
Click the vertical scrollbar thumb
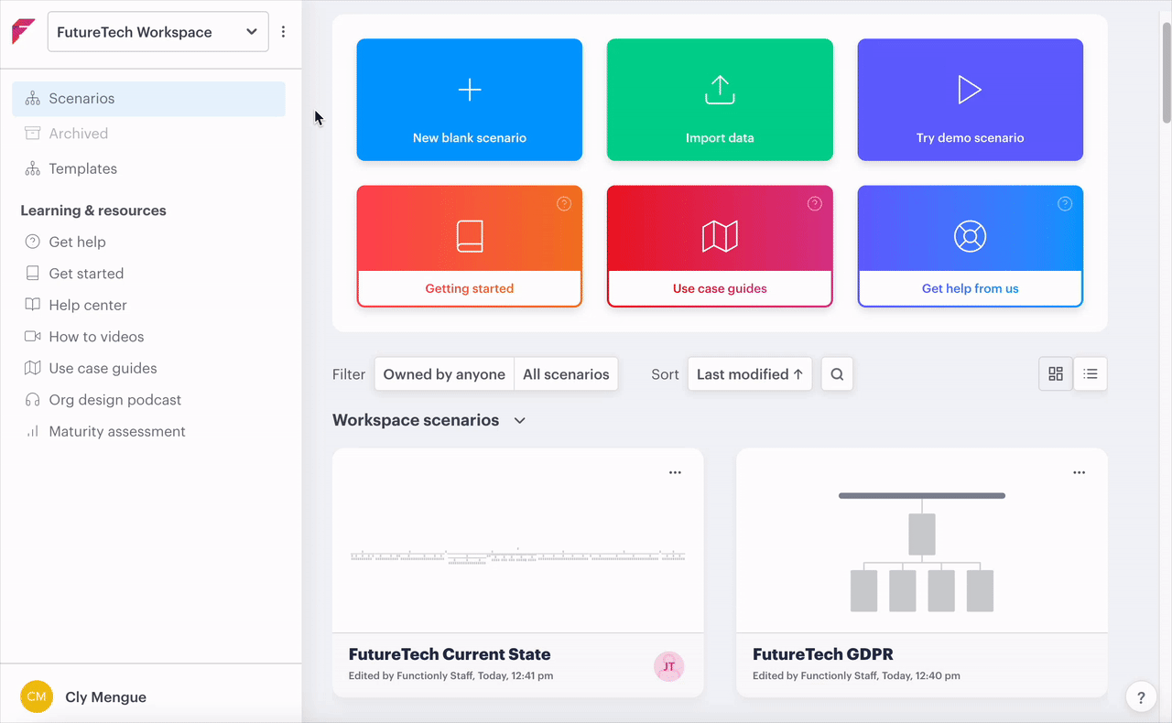(1165, 69)
